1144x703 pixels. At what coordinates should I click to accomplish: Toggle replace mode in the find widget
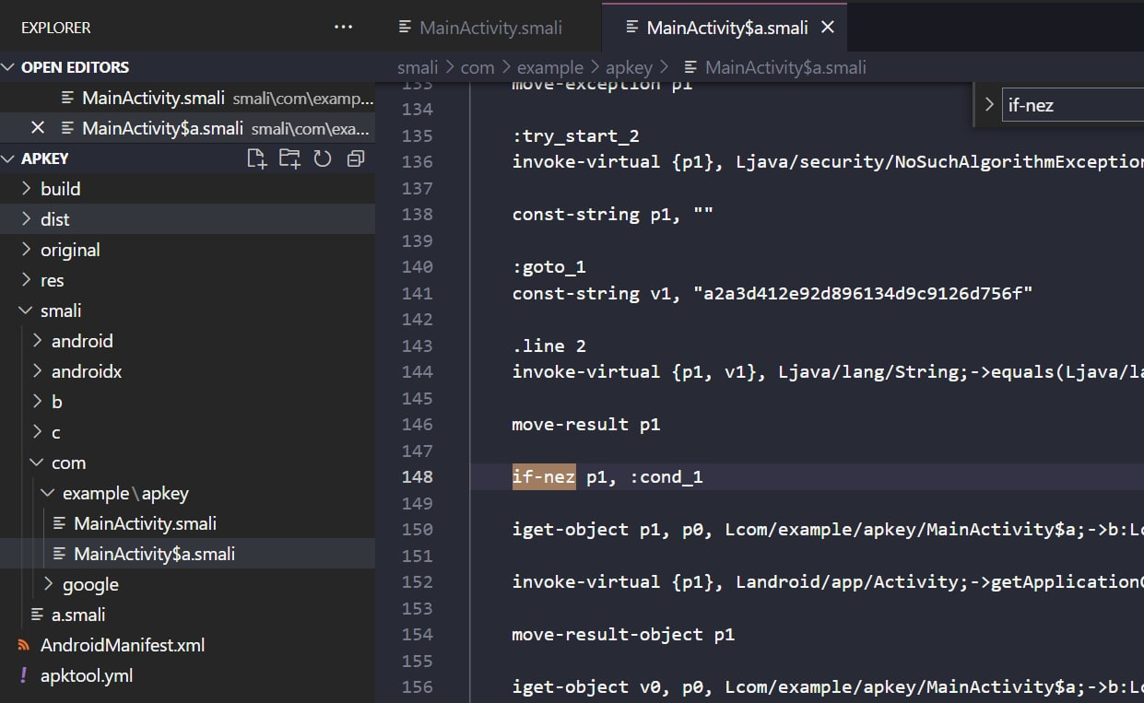click(x=988, y=104)
